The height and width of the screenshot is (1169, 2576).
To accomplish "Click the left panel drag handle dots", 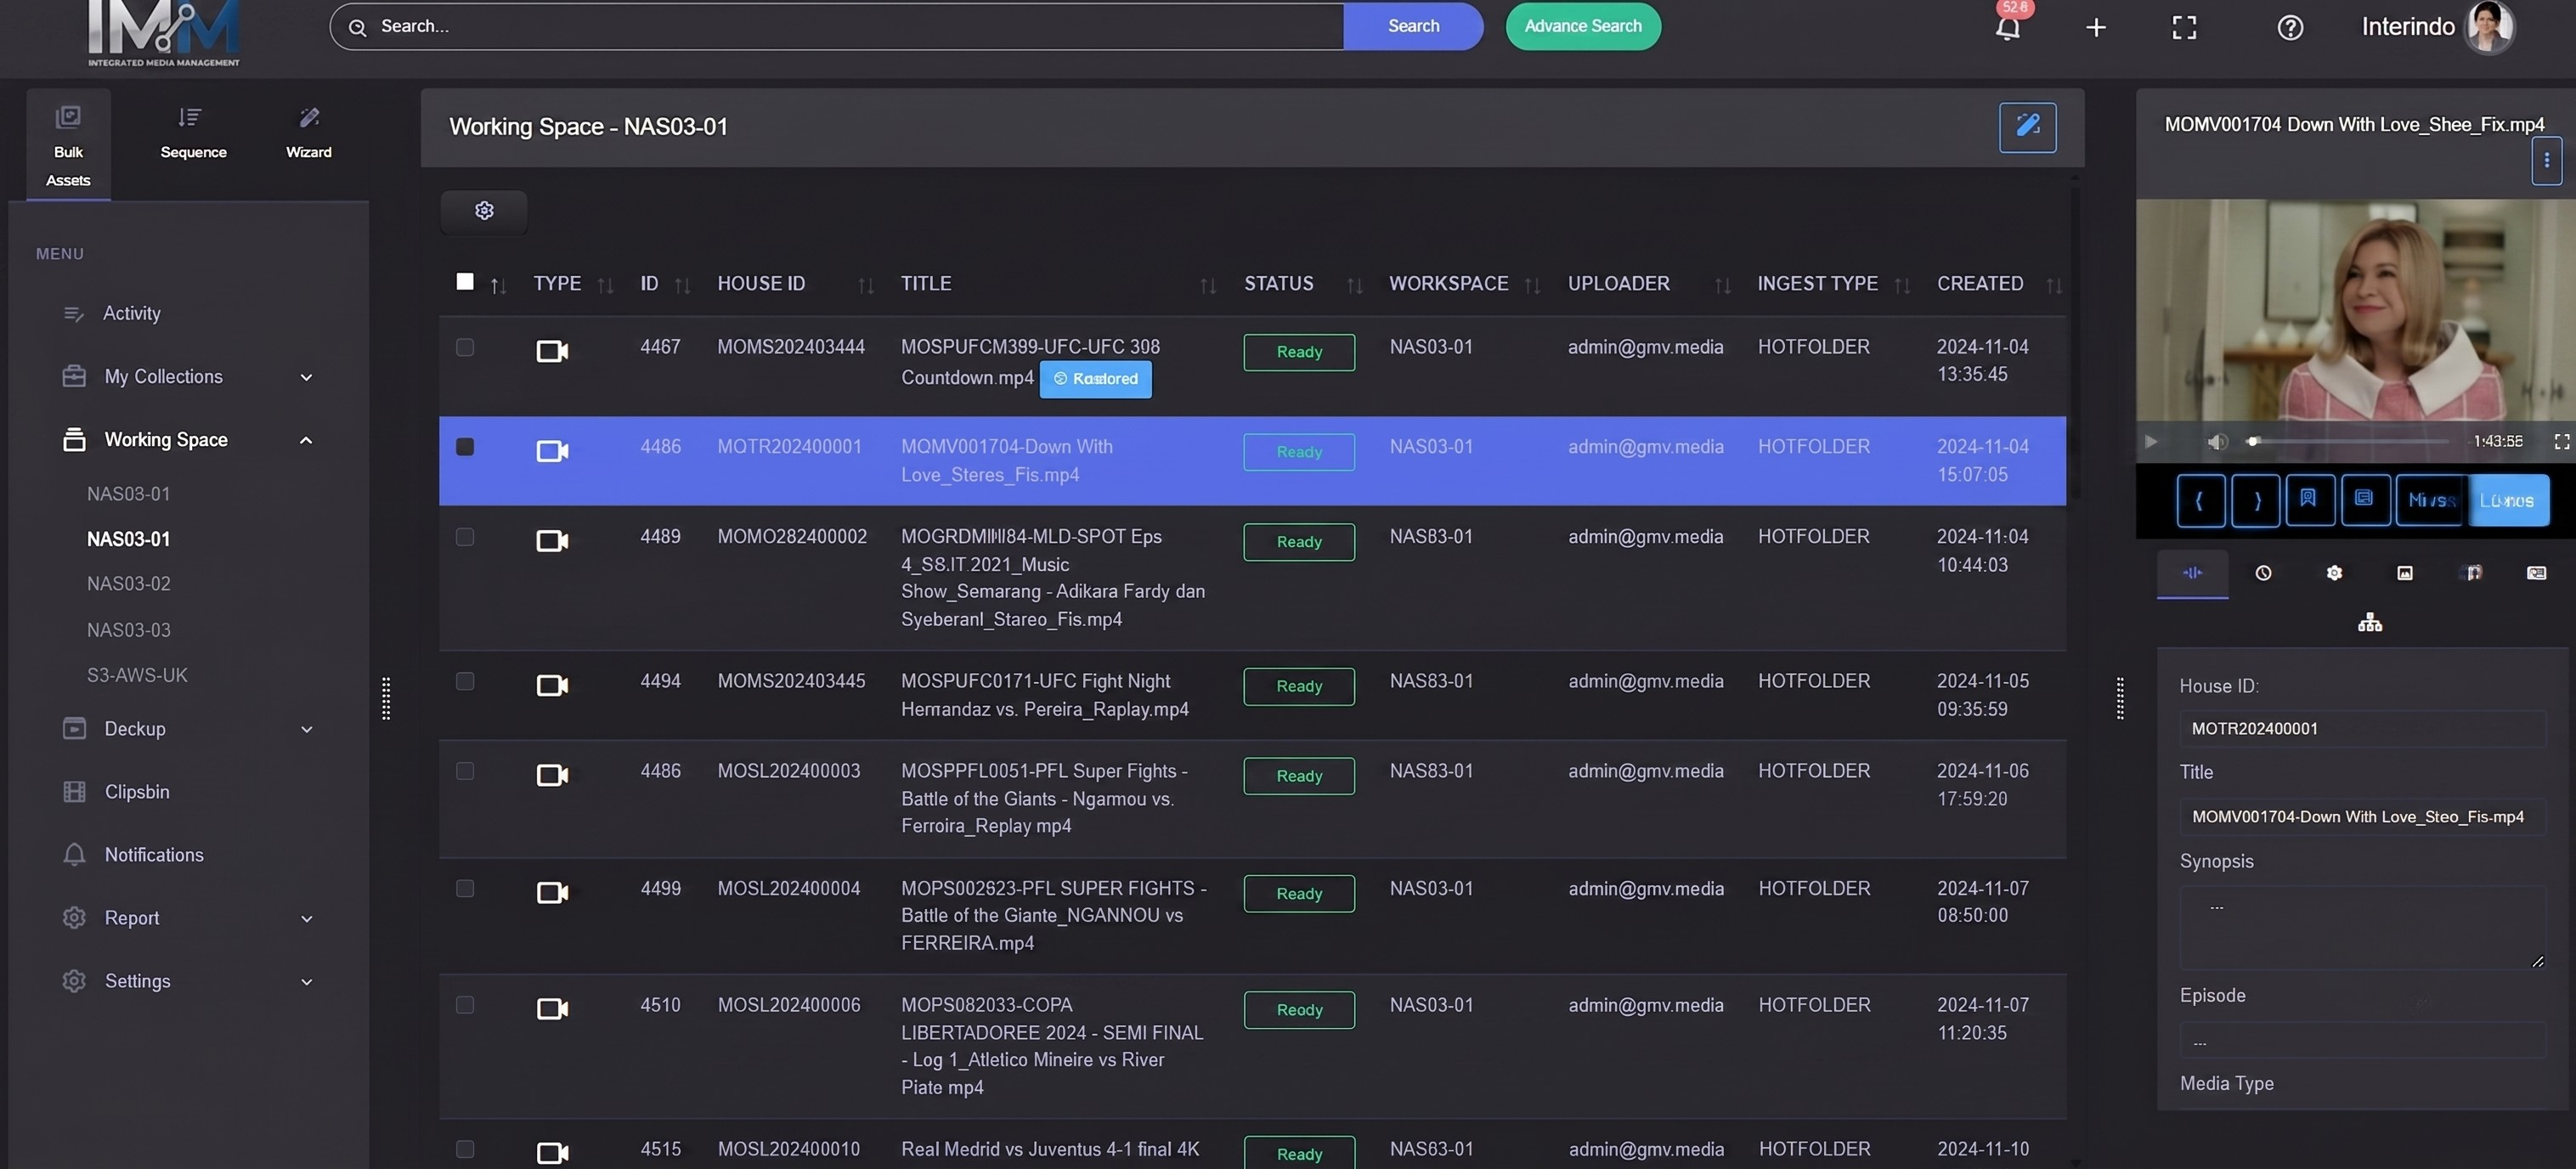I will (386, 698).
